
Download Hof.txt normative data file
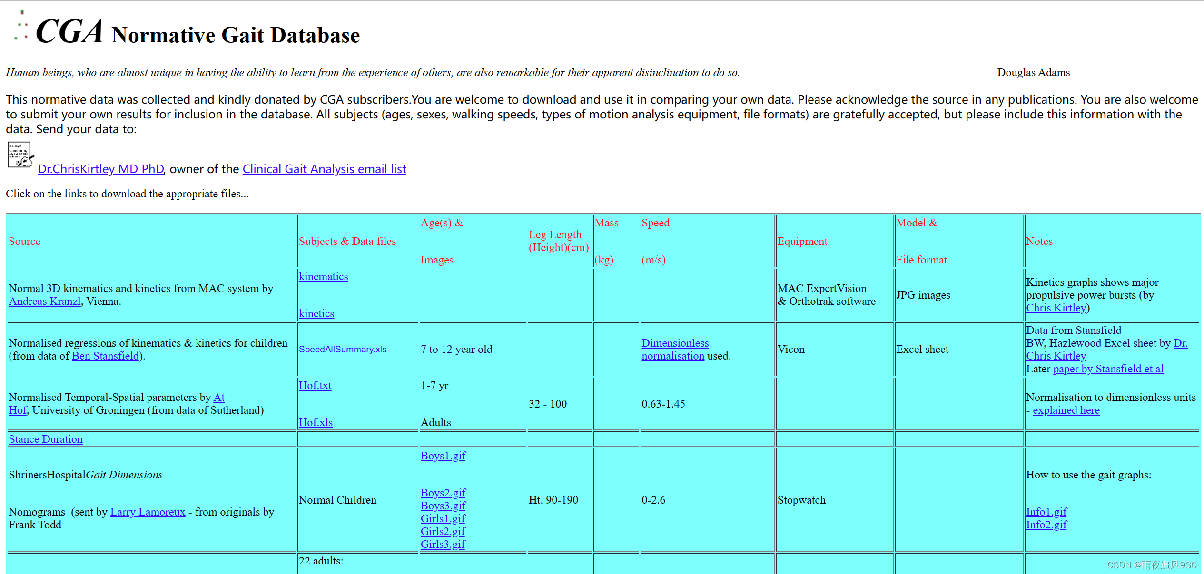coord(313,384)
